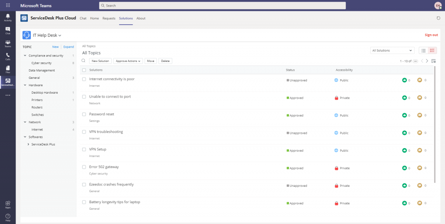This screenshot has width=445, height=224.
Task: Click the Sign out link
Action: click(x=431, y=35)
